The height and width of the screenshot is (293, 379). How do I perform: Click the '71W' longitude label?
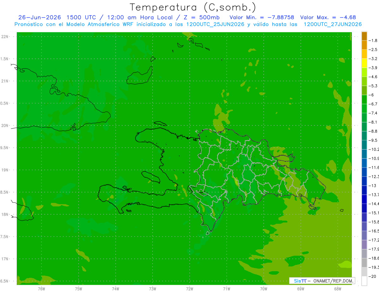click(x=226, y=289)
